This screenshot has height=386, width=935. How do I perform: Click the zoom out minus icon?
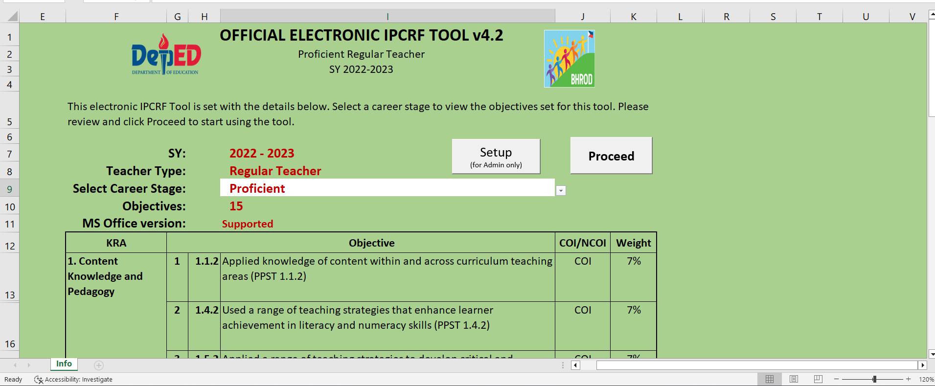(837, 379)
